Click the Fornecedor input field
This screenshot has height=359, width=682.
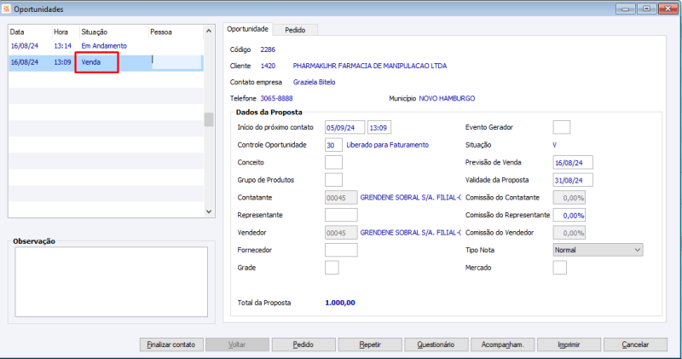pos(341,250)
